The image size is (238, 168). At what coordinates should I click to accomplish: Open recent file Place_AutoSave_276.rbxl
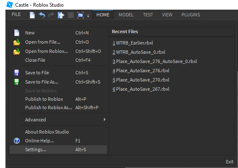coord(141,71)
